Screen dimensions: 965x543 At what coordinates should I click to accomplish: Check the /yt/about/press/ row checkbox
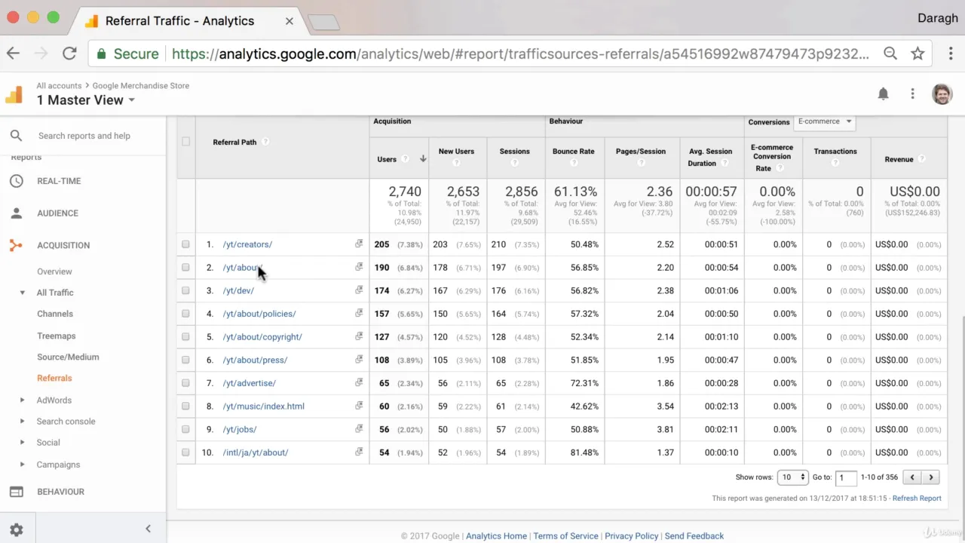coord(185,360)
